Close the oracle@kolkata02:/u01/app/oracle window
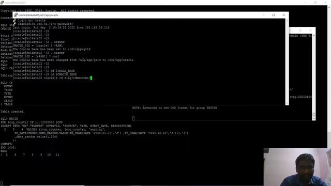 pyautogui.click(x=284, y=15)
